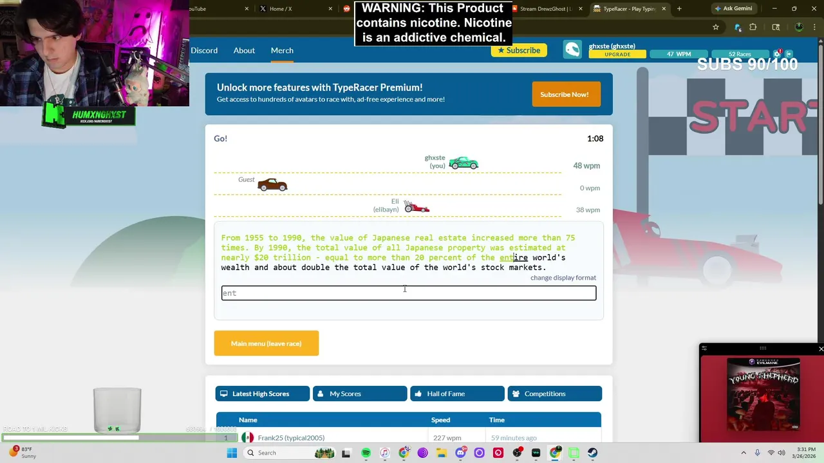Viewport: 824px width, 463px height.
Task: Go to the About nav link
Action: 244,50
